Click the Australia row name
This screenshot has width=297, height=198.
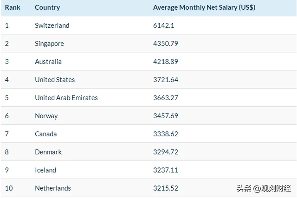click(48, 62)
